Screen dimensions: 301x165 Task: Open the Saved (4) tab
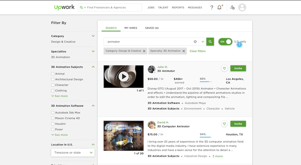point(152,28)
